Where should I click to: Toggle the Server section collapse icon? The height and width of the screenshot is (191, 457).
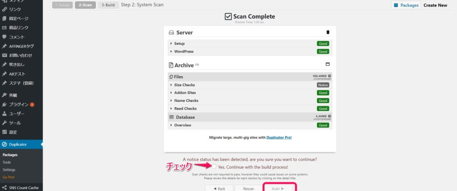pyautogui.click(x=328, y=33)
